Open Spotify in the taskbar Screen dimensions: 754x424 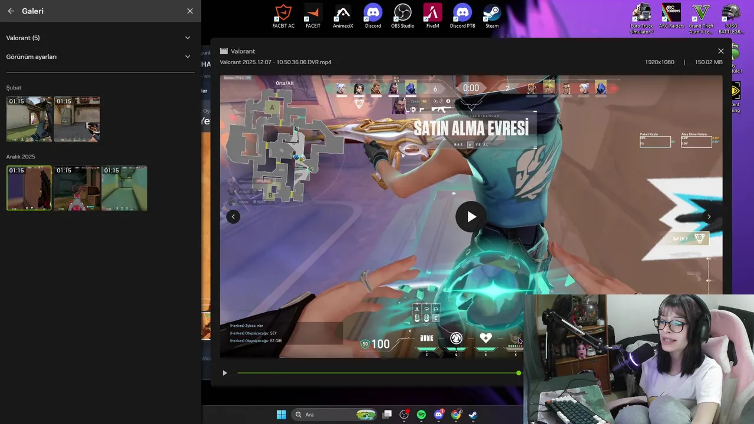pos(421,415)
